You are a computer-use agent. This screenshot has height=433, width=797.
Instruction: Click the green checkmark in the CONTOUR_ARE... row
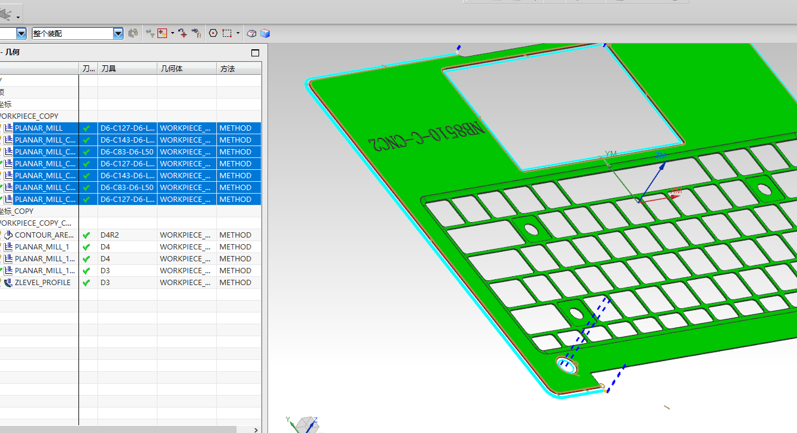pos(87,235)
